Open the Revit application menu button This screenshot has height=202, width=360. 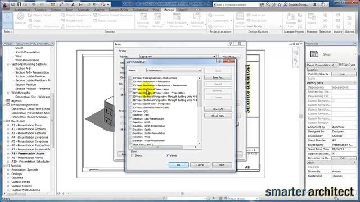point(6,5)
